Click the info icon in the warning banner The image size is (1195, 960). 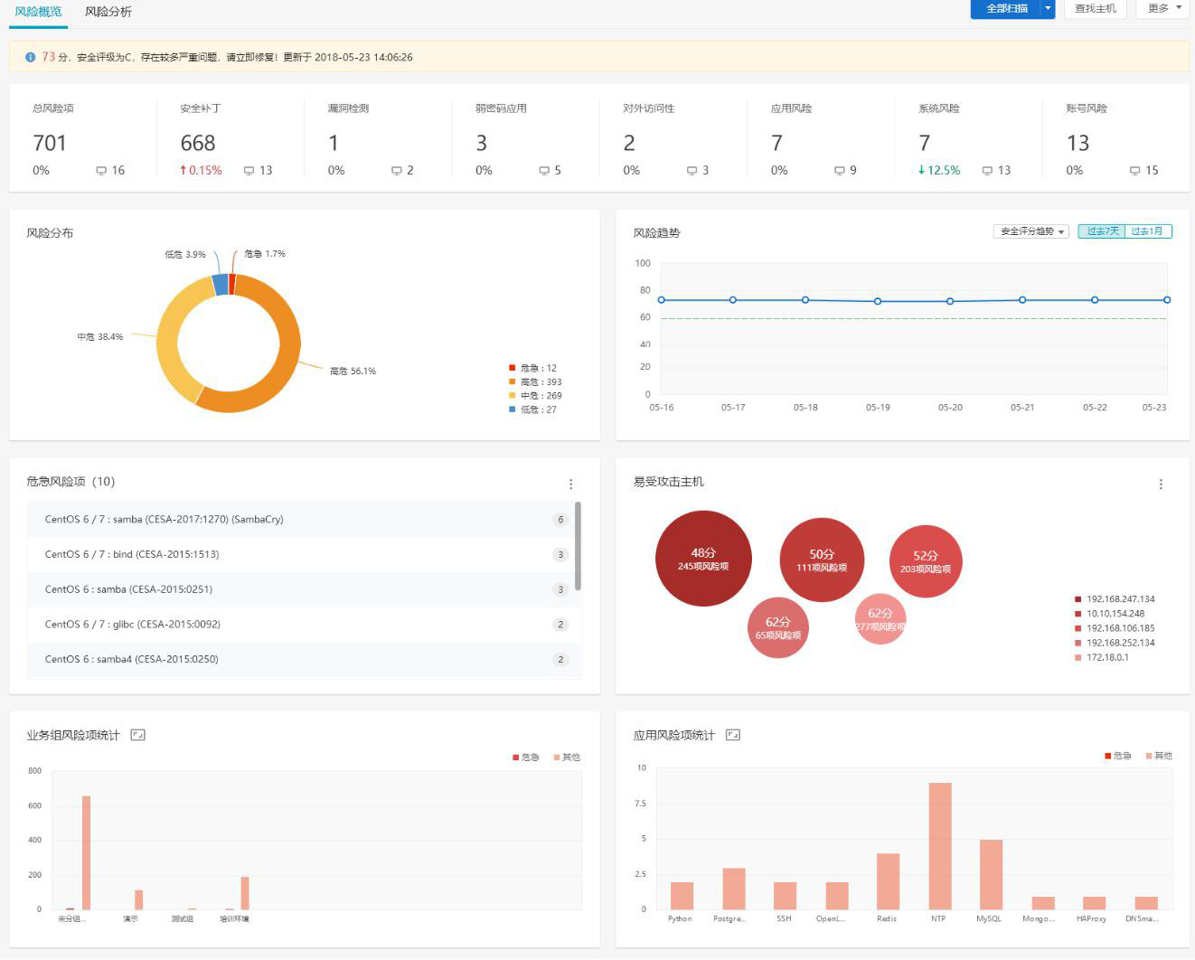[30, 57]
